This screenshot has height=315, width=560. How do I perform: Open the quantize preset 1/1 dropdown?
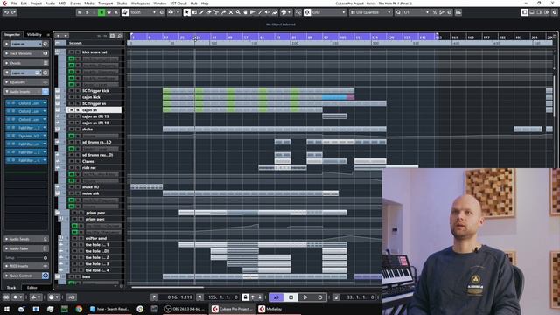pos(416,12)
